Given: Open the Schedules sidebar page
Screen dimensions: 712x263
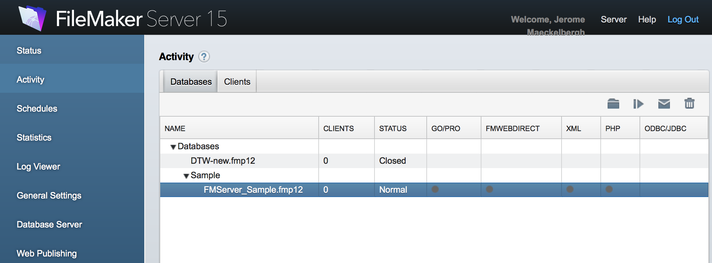Looking at the screenshot, I should click(37, 109).
